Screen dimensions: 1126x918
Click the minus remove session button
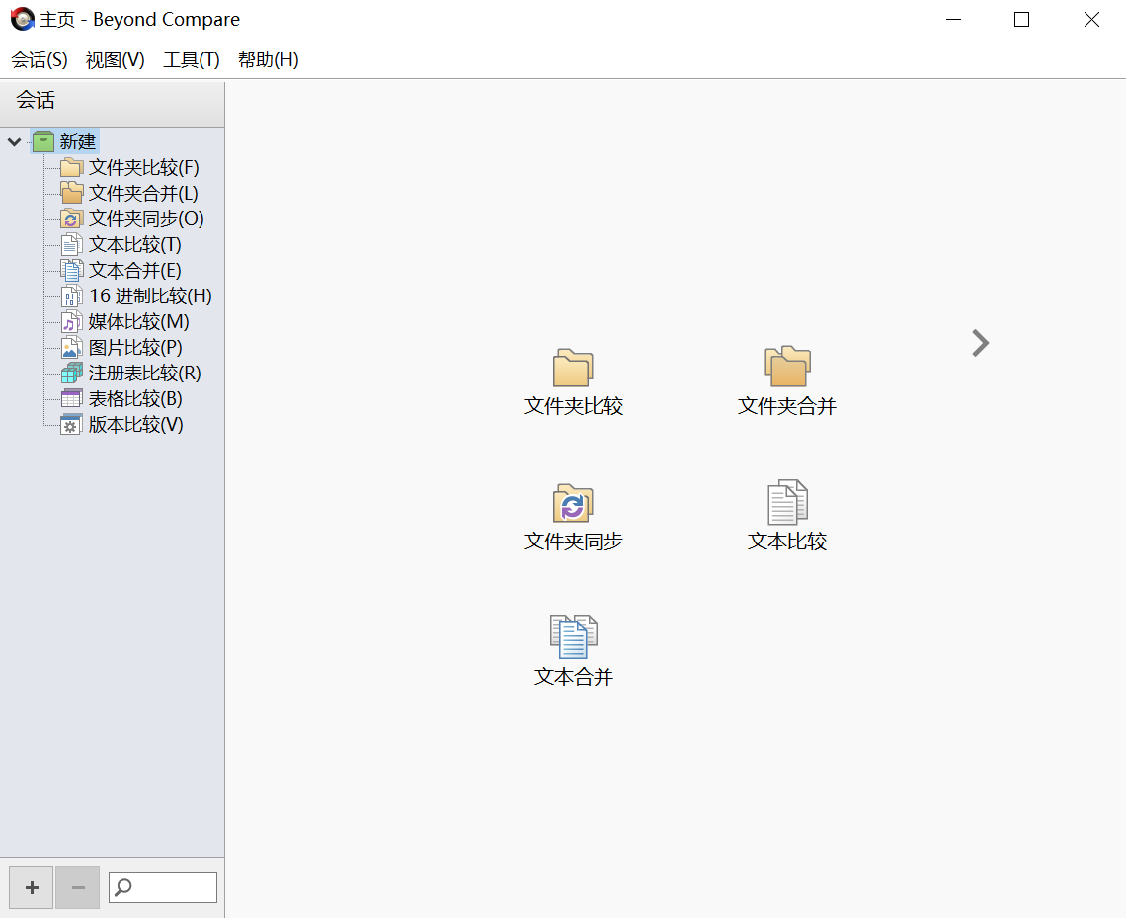[78, 887]
